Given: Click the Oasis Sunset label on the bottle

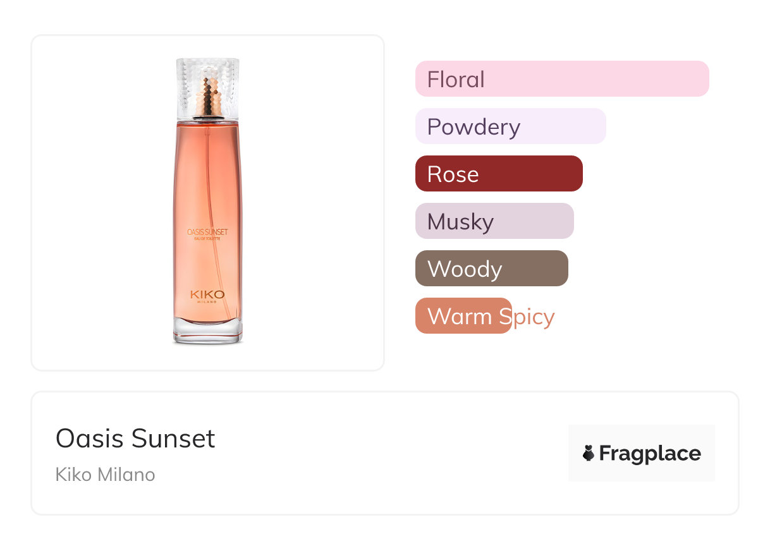Looking at the screenshot, I should 207,232.
